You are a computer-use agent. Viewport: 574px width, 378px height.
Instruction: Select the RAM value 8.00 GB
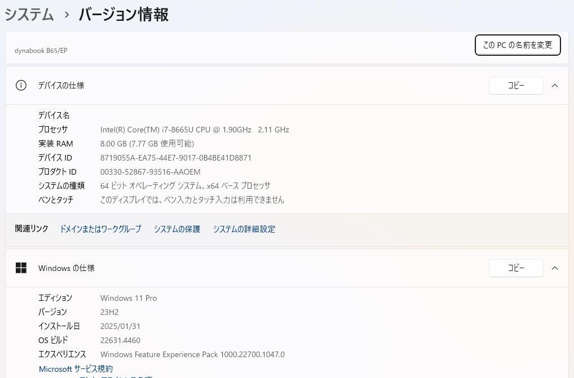click(147, 144)
